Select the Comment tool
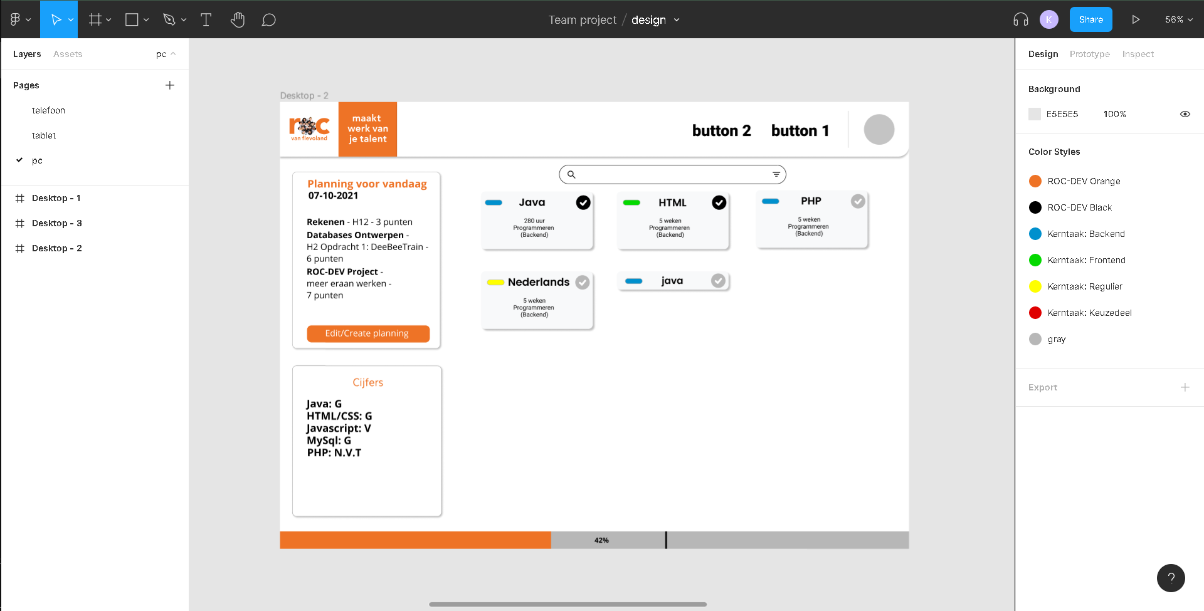 (x=268, y=20)
